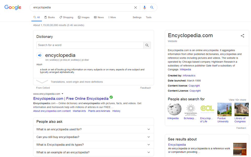Screen dimensions: 251x157
Task: Switch to the News tab
Action: tap(99, 17)
